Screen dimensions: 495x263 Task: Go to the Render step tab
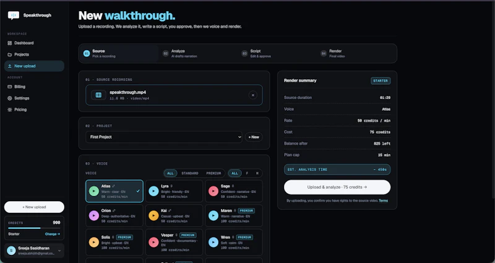(x=356, y=53)
